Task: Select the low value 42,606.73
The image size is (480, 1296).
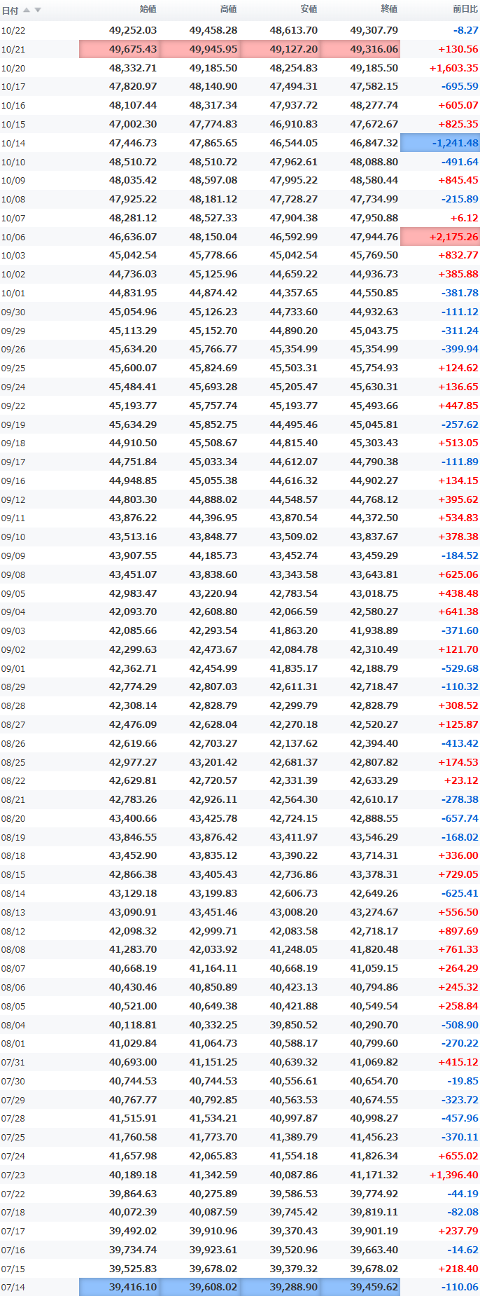Action: (x=294, y=893)
